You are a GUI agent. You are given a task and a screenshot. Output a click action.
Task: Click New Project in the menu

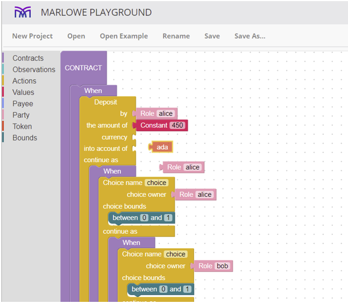(32, 36)
